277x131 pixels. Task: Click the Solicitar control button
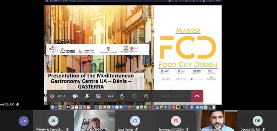tap(171, 96)
